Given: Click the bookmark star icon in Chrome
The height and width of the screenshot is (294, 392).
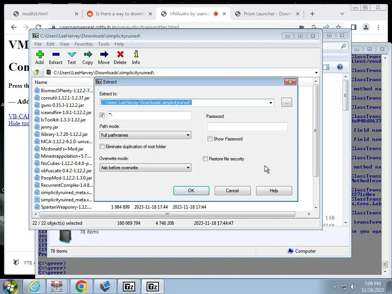Looking at the screenshot, I should tap(338, 27).
